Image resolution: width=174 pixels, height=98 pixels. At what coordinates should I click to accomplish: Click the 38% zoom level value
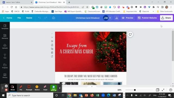[x=119, y=90]
